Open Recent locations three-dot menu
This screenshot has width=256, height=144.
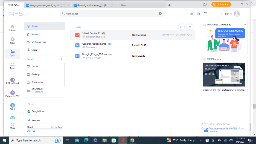click(61, 59)
